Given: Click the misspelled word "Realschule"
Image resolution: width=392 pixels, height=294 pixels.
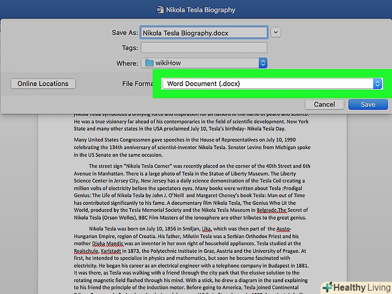Looking at the screenshot, I should coord(86,251).
